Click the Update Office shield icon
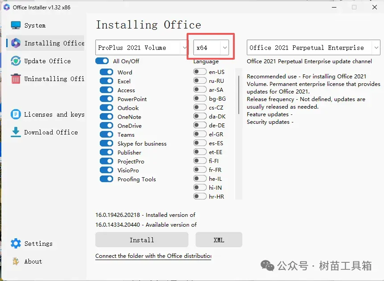Viewport: 384px width, 281px height. pyautogui.click(x=16, y=61)
